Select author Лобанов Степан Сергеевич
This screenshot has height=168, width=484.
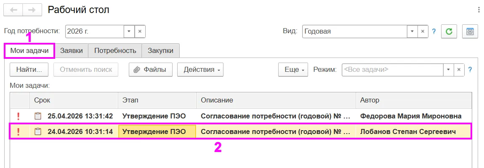(408, 131)
